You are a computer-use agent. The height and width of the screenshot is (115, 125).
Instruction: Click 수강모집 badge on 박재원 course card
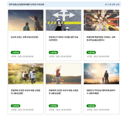coord(91,106)
